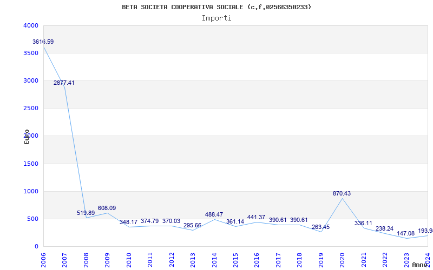Image resolution: width=433 pixels, height=270 pixels.
Task: Click the 0 y-axis label
Action: pyautogui.click(x=36, y=247)
